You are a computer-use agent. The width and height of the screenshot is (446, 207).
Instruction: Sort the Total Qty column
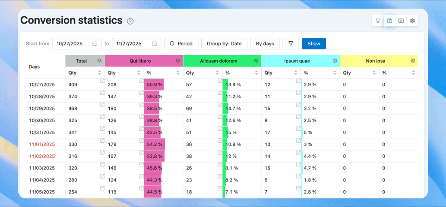100,73
